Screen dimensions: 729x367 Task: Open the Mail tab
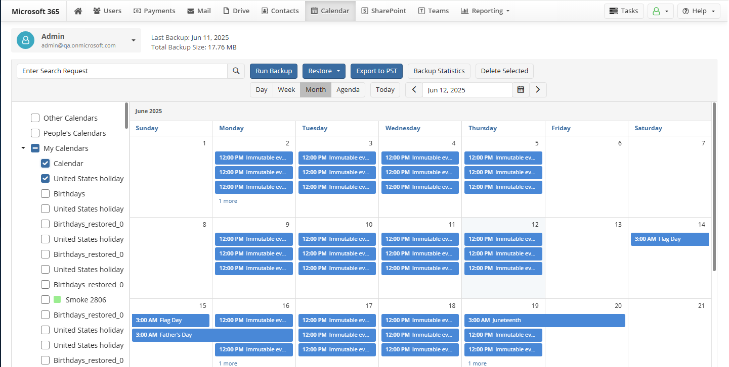tap(199, 11)
